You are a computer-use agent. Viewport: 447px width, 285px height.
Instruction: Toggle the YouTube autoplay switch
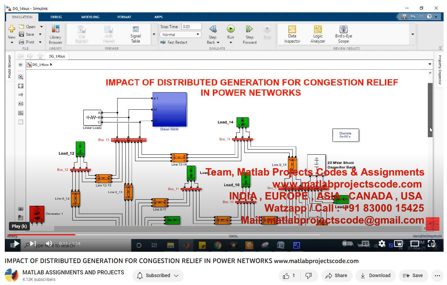pyautogui.click(x=346, y=244)
